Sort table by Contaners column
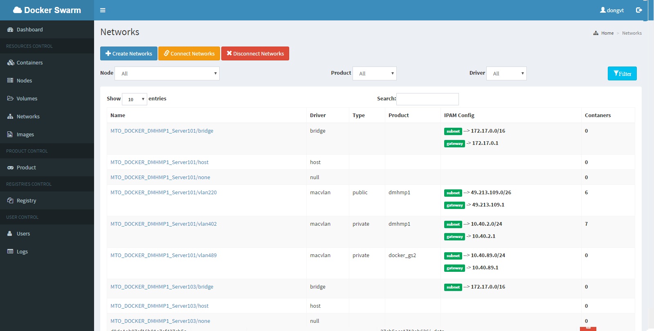This screenshot has width=654, height=331. (x=608, y=116)
